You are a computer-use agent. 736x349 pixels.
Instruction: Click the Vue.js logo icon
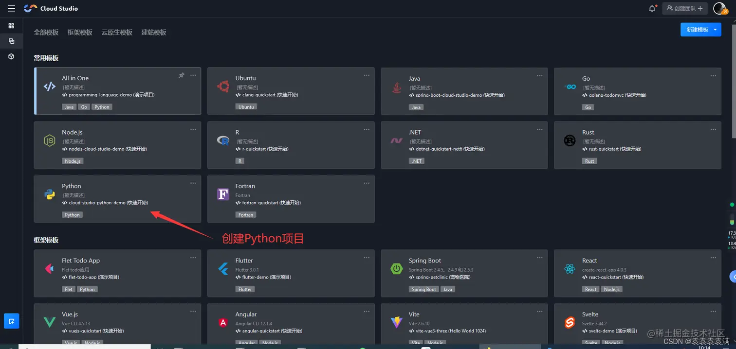coord(49,322)
